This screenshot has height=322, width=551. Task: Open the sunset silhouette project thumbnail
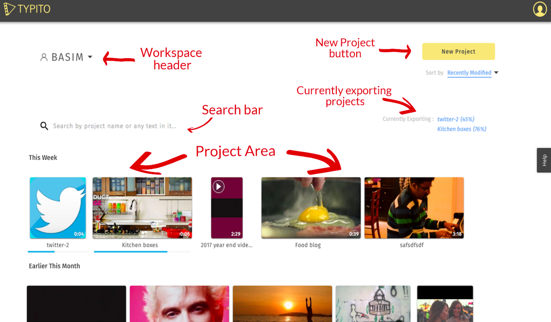point(282,304)
